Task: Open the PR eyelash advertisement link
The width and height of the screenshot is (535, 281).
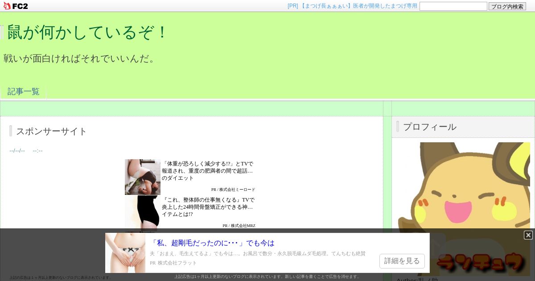Action: click(x=352, y=6)
